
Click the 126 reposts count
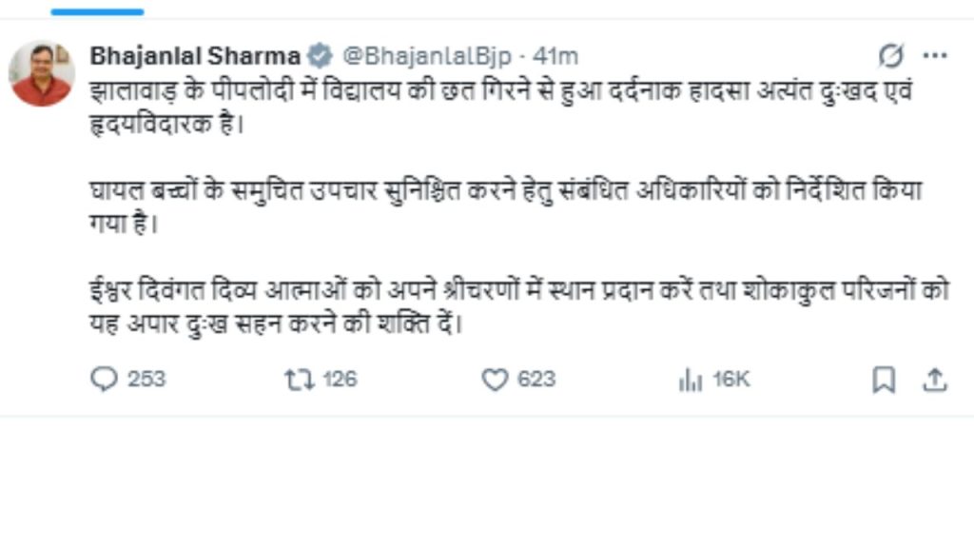coord(340,380)
